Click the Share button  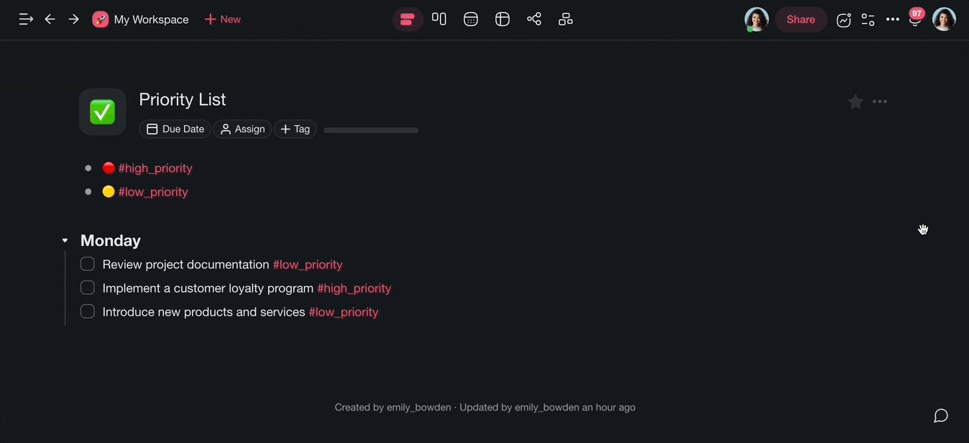click(801, 19)
